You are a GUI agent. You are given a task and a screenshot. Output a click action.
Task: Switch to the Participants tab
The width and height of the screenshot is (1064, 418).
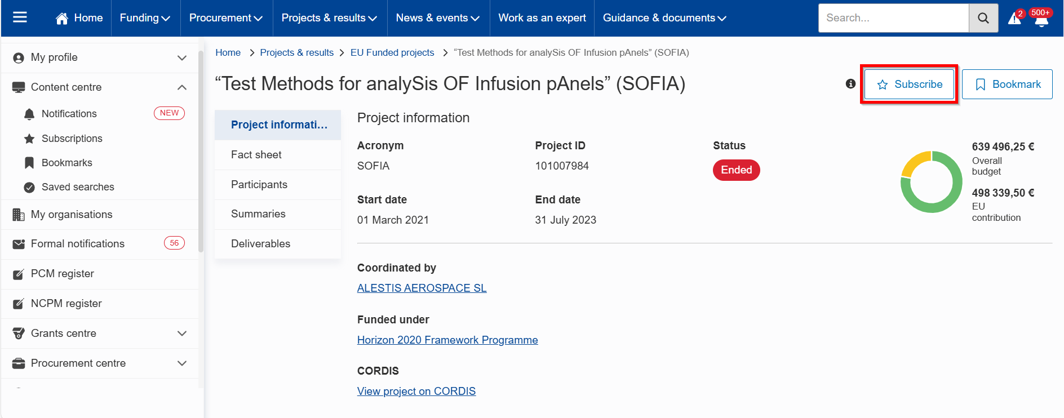pos(278,185)
